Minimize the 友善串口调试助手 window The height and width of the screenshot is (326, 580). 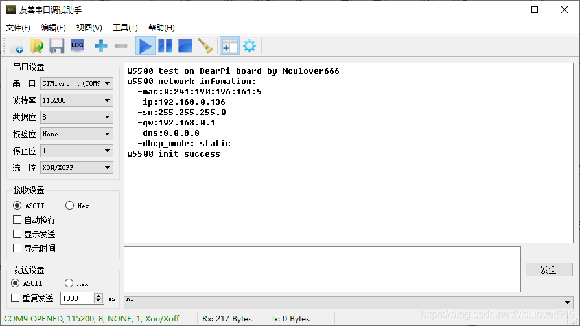tap(505, 10)
